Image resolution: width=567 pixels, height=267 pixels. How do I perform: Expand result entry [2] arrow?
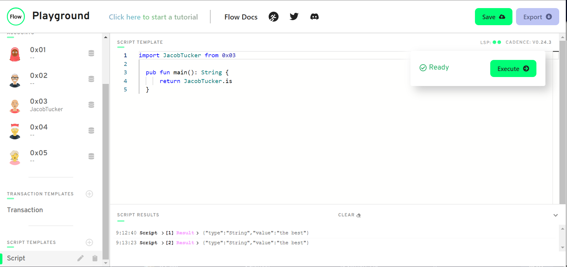coord(163,243)
